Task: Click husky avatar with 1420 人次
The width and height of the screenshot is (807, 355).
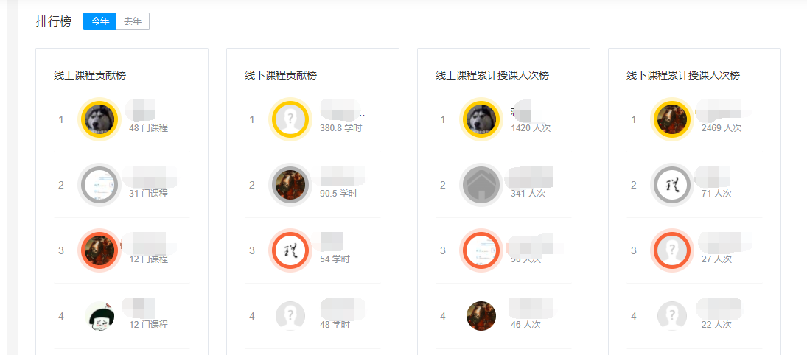Action: (x=481, y=119)
